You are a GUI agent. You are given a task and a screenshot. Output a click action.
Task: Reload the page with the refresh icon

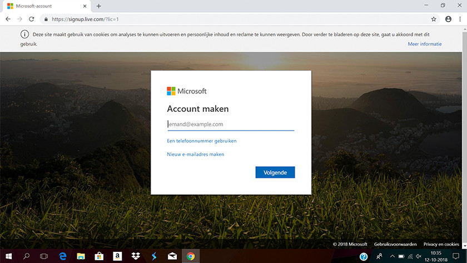31,19
